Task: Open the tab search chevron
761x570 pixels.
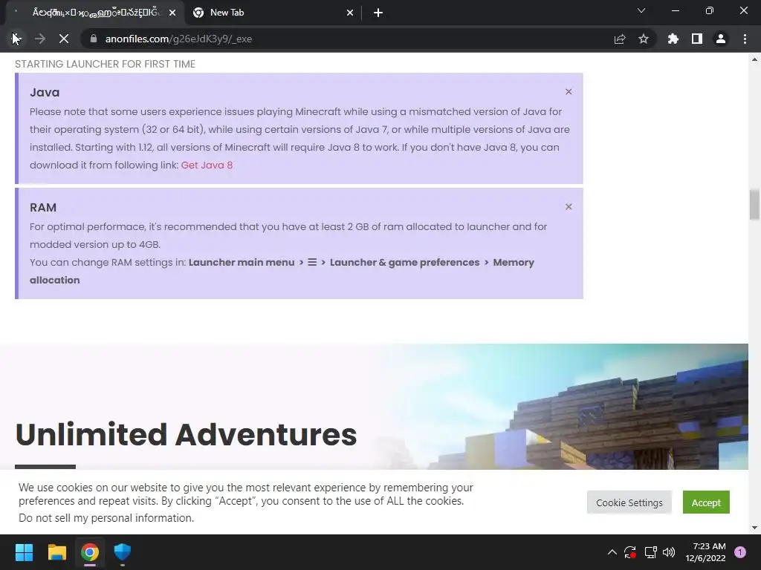Action: coord(641,10)
